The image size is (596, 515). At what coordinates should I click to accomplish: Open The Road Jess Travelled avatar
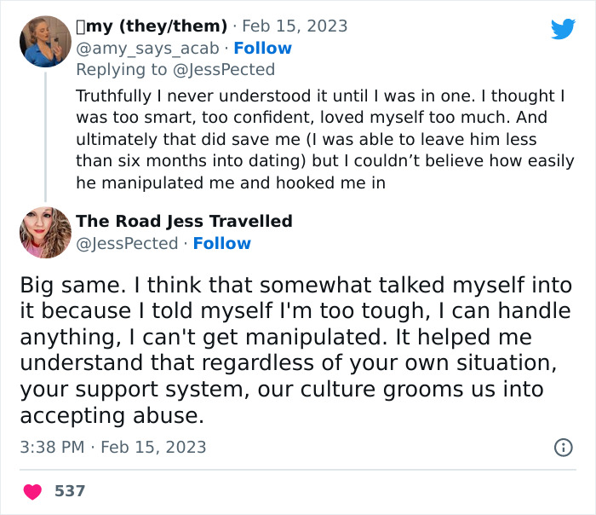pos(45,232)
